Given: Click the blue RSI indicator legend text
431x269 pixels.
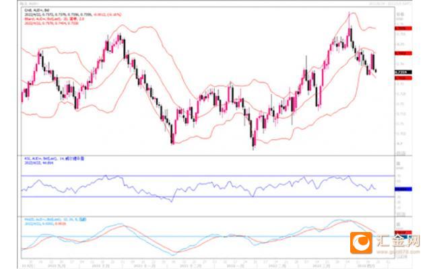Looking at the screenshot, I should point(54,159).
